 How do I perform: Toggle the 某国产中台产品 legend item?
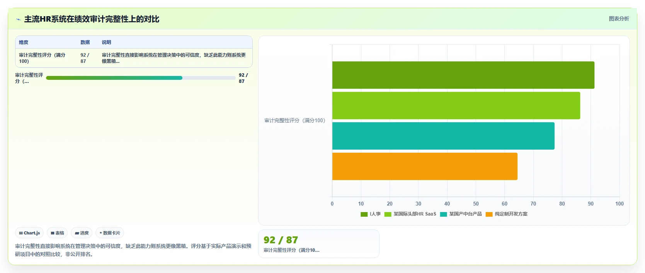pyautogui.click(x=461, y=214)
